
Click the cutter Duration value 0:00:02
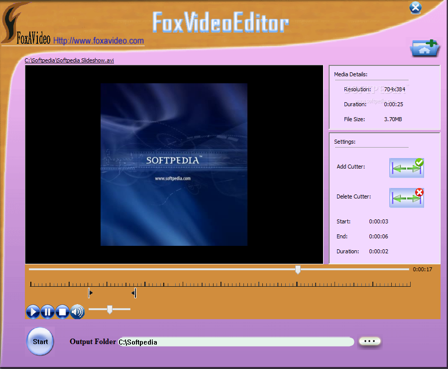[379, 251]
